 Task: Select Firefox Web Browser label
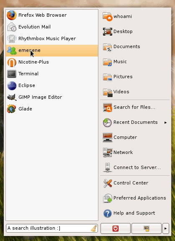[42, 15]
